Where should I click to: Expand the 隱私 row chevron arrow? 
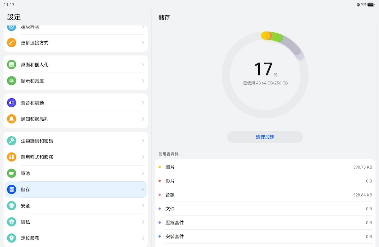[143, 222]
